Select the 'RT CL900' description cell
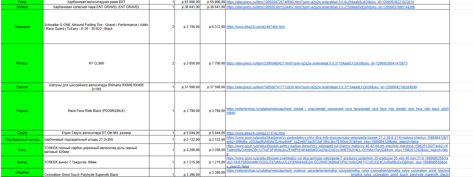The height and width of the screenshot is (177, 473). click(x=96, y=63)
